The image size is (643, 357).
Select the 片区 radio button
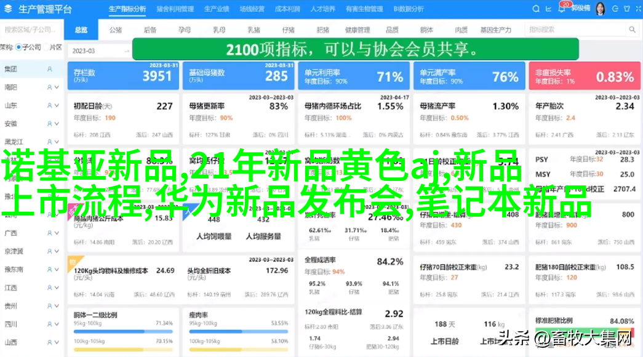[46, 47]
